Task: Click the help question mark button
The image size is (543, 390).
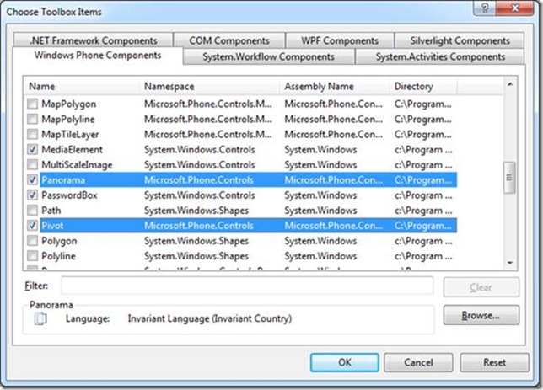Action: click(485, 8)
